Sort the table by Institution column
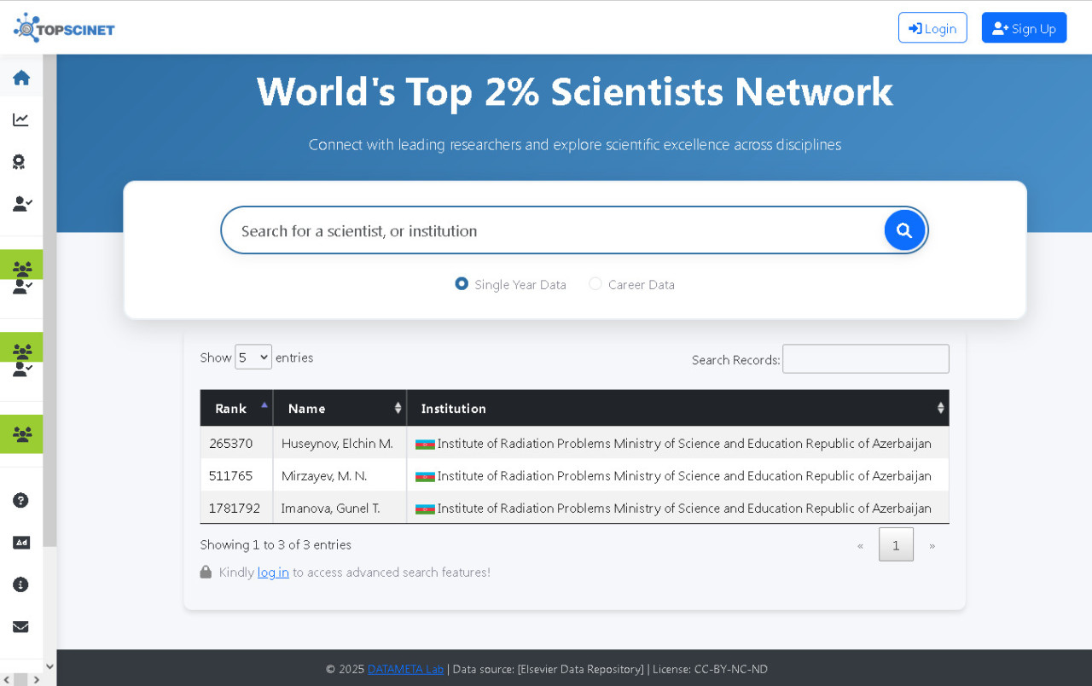The image size is (1092, 686). pos(677,409)
